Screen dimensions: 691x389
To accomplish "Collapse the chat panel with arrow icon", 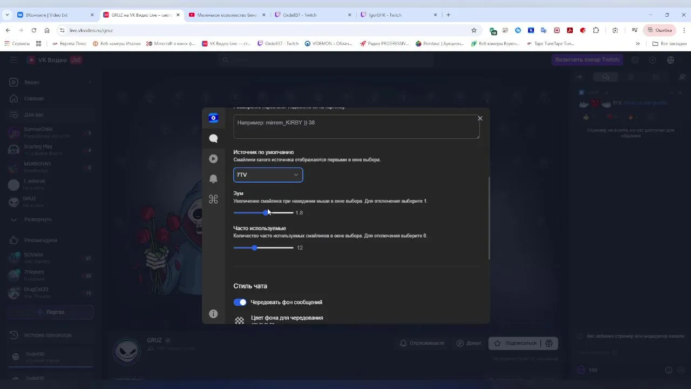I will click(x=579, y=77).
